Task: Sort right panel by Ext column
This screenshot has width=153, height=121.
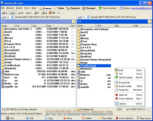Action: [105, 26]
